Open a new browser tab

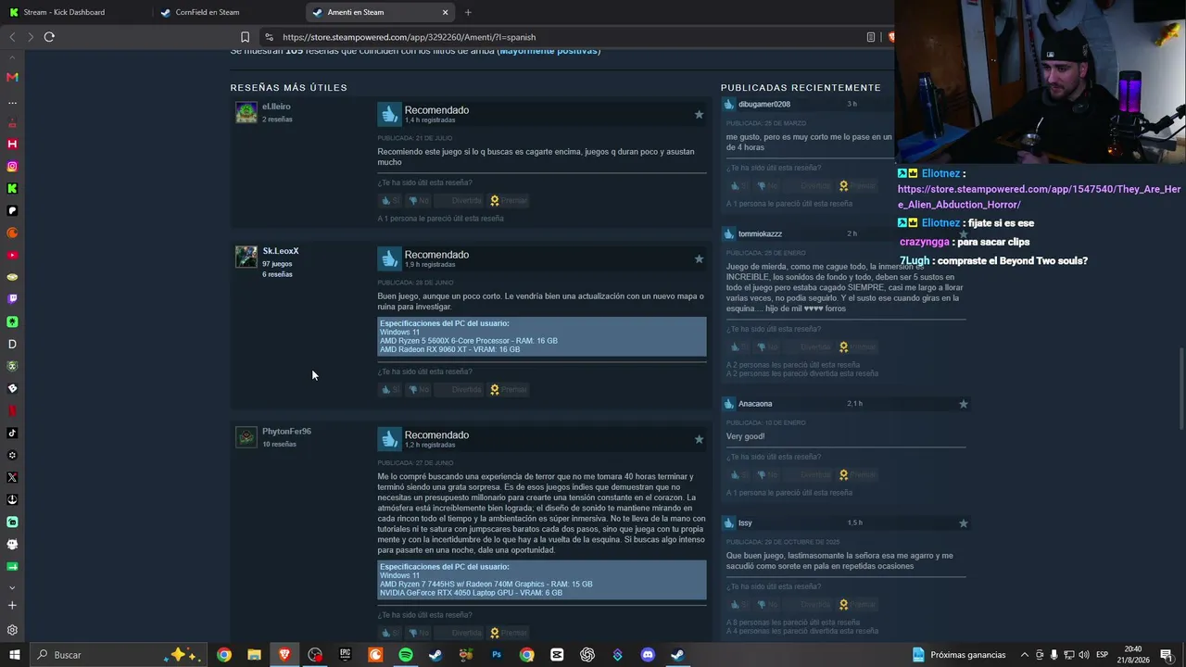pyautogui.click(x=468, y=12)
